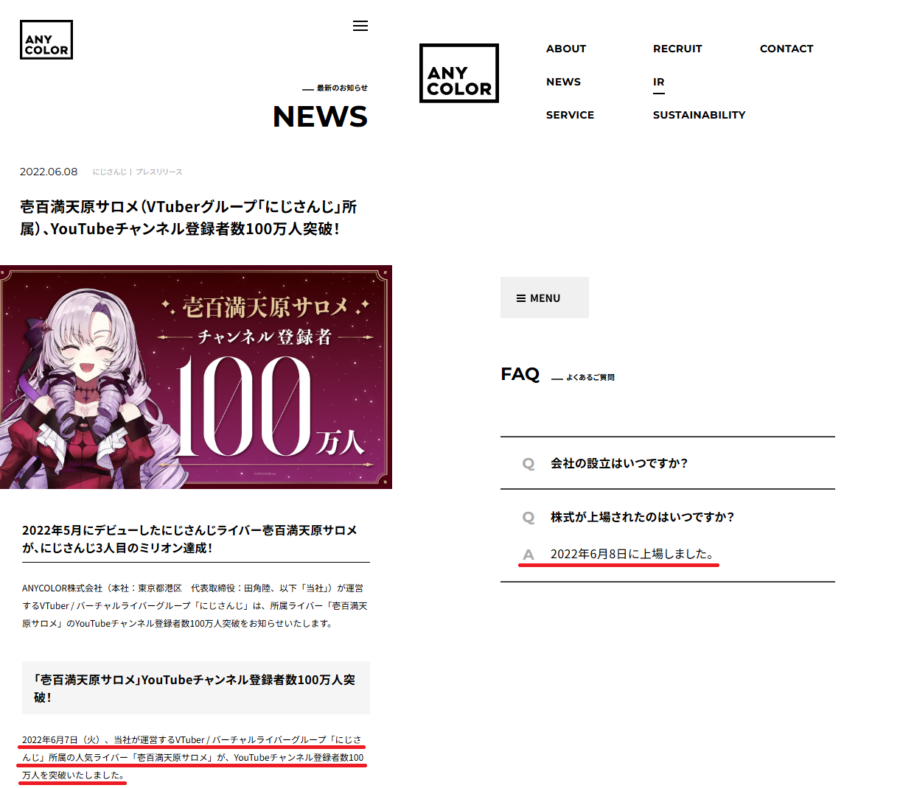Click the MENU button above the FAQ

coord(545,298)
